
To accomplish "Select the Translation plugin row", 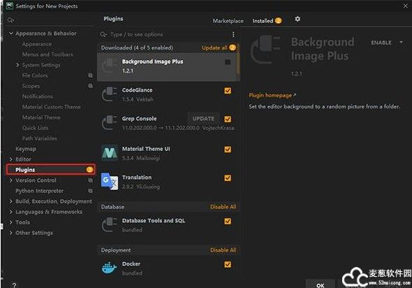I will point(167,182).
